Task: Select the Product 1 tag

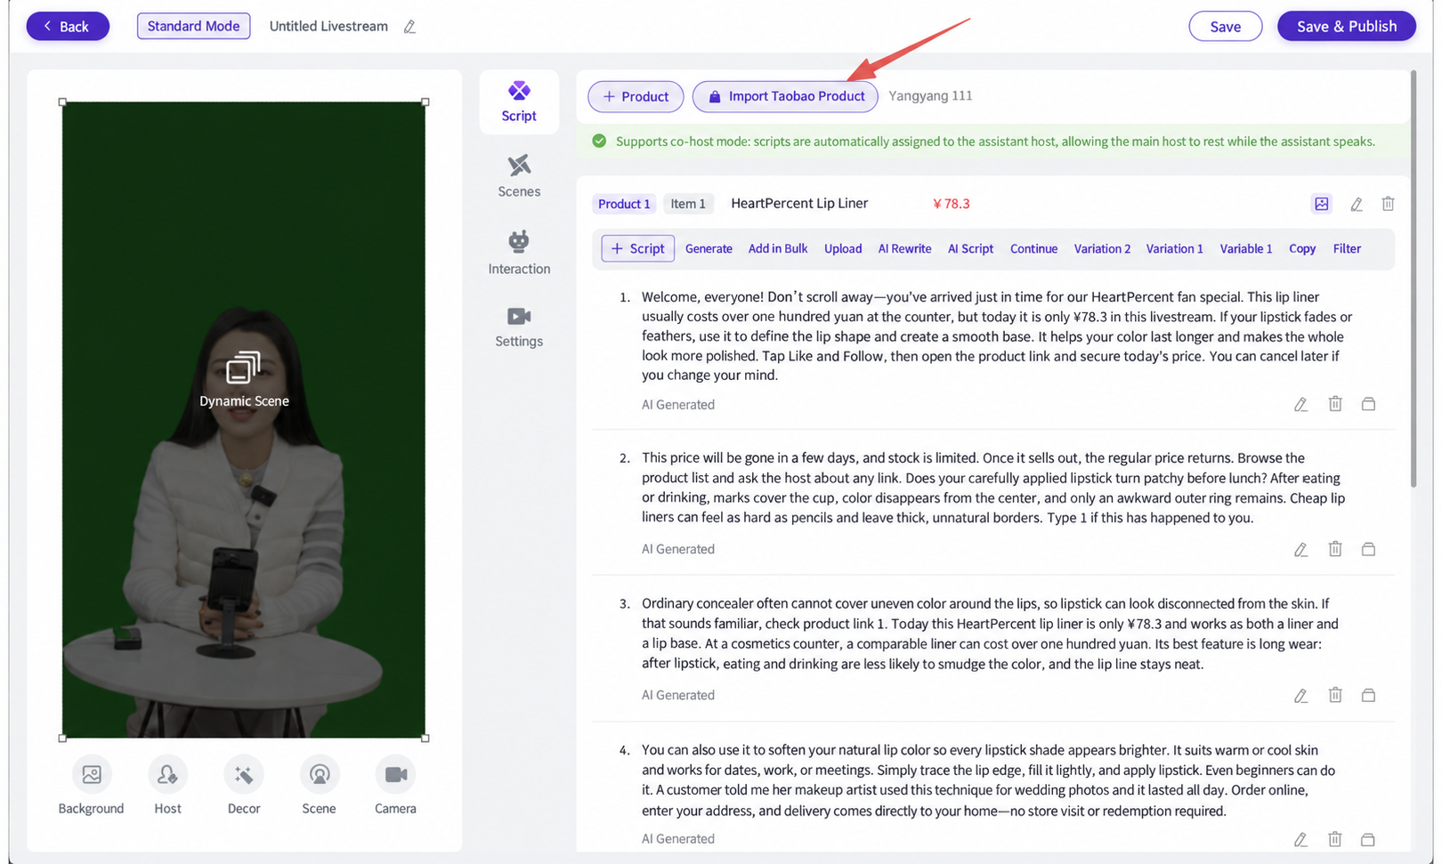Action: (624, 204)
